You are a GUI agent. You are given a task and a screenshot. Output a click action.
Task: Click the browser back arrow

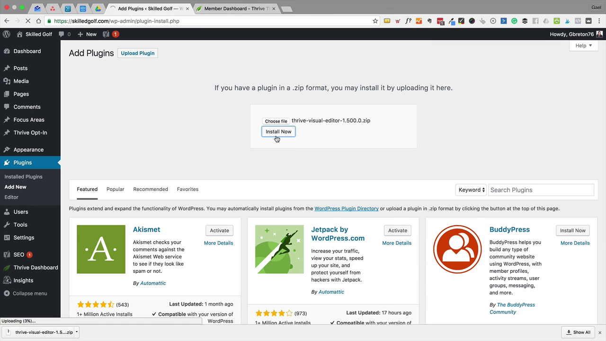click(x=7, y=21)
